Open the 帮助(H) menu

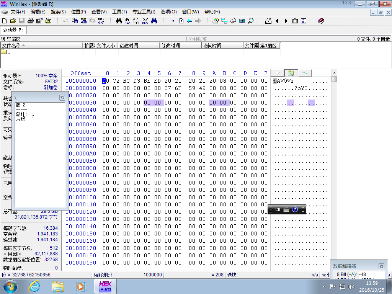(212, 12)
